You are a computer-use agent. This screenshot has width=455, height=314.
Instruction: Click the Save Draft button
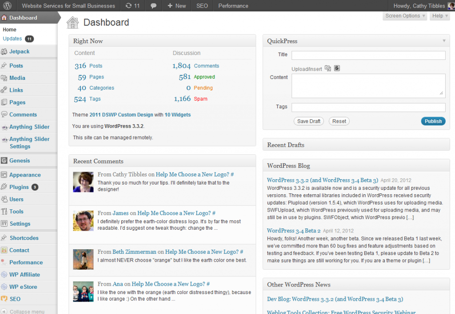click(x=309, y=122)
